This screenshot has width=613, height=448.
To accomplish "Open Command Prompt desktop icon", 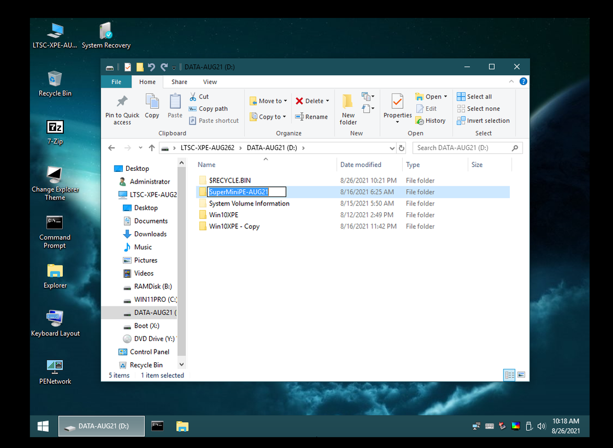I will click(x=55, y=232).
